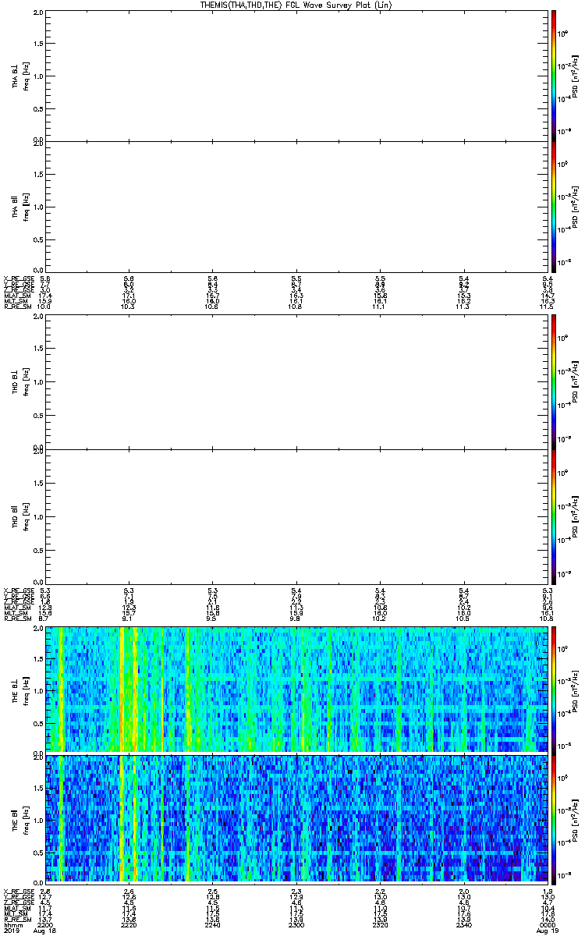585x936 pixels.
Task: Click the THD B-perpendicular panel color bar
Action: coord(553,381)
